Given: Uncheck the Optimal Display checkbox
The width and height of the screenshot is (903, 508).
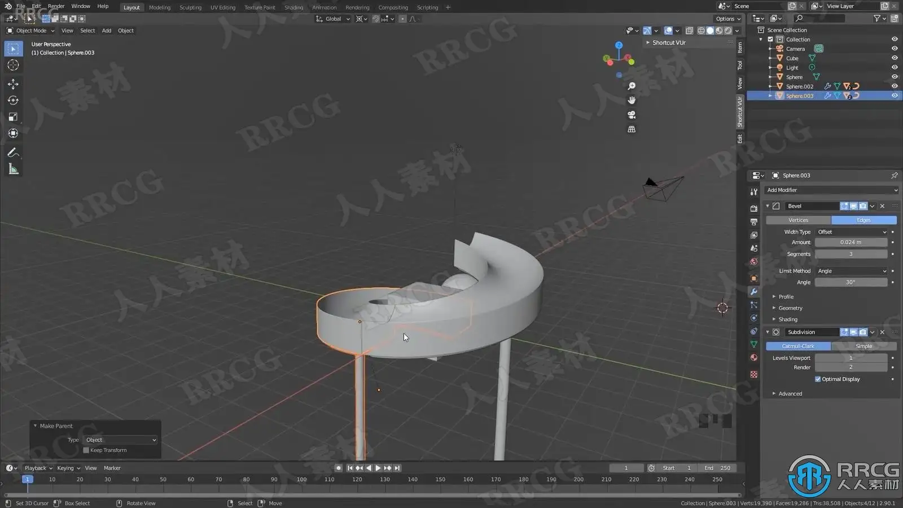Looking at the screenshot, I should pyautogui.click(x=818, y=379).
